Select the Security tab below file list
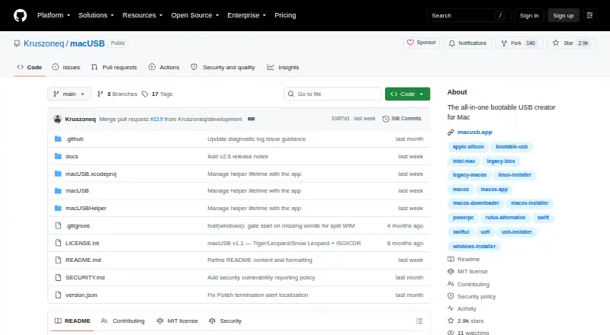The height and width of the screenshot is (335, 610). point(225,321)
